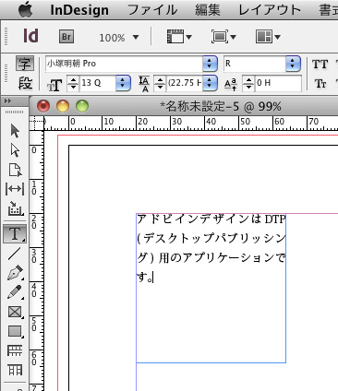The width and height of the screenshot is (338, 391).
Task: Open the font family dropdown arrows
Action: tap(210, 64)
